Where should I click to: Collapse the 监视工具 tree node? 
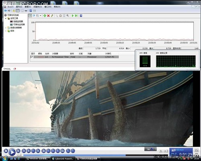[x=6, y=18]
